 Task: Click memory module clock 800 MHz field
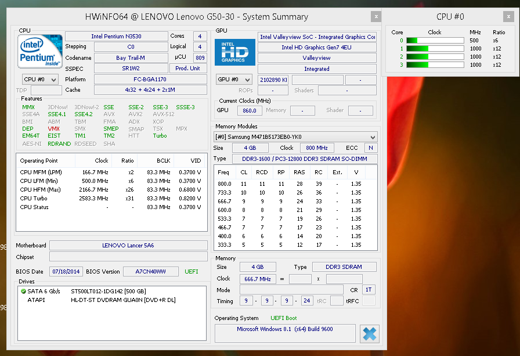(317, 148)
